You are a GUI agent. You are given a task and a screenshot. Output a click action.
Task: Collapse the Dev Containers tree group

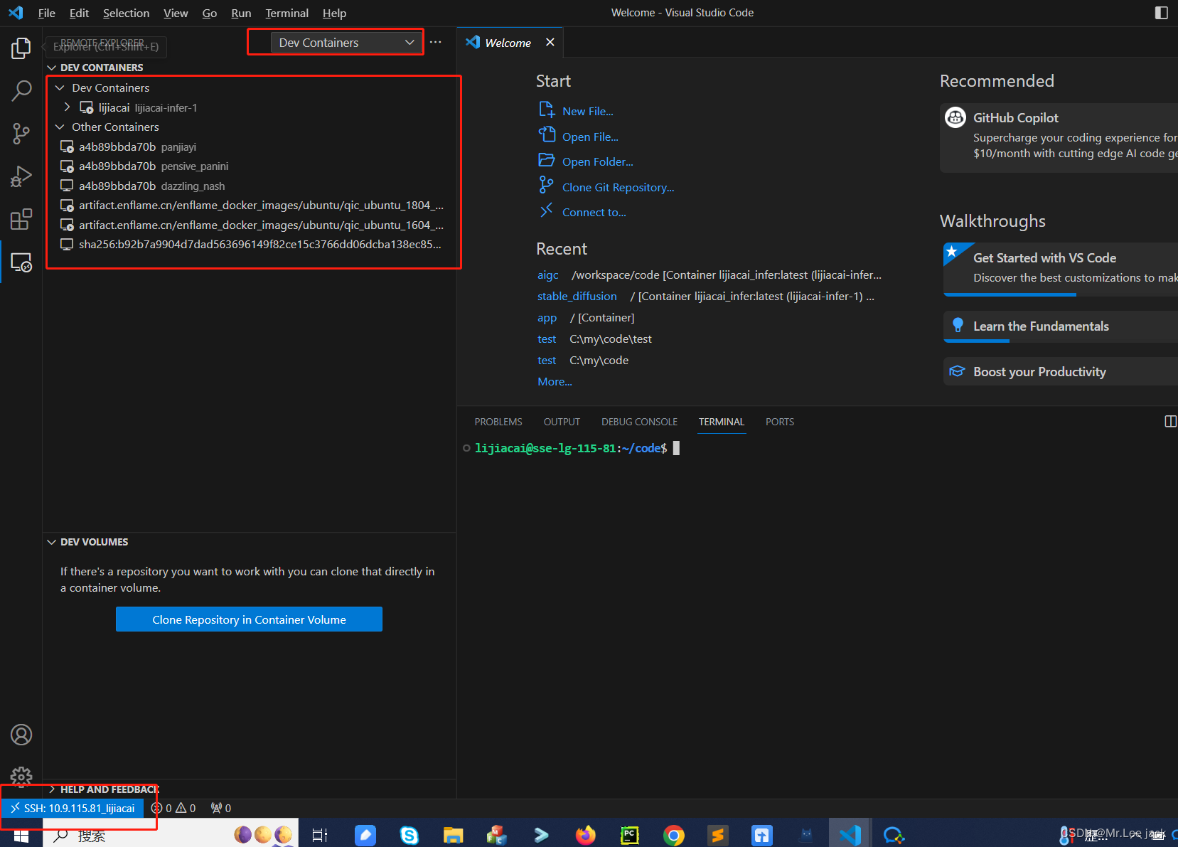[60, 87]
